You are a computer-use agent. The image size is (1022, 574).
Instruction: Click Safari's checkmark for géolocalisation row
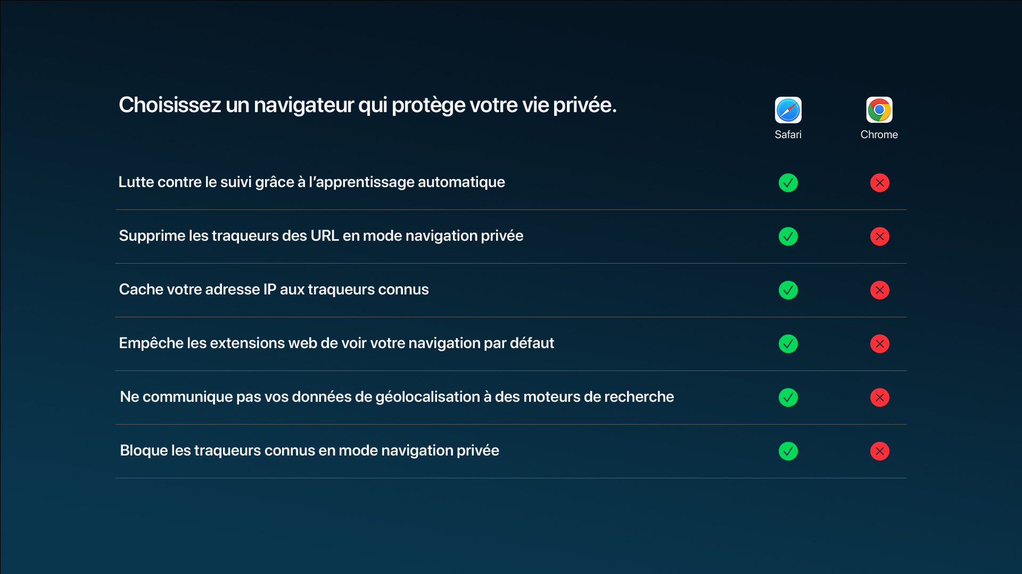[788, 398]
